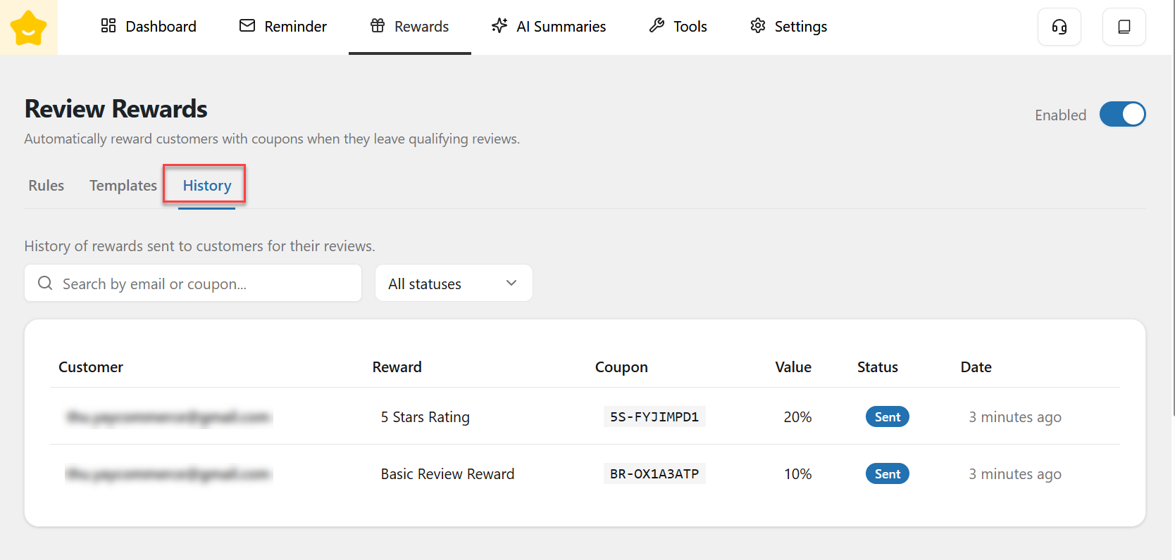Click the Reminder envelope icon
Image resolution: width=1175 pixels, height=560 pixels.
coord(247,26)
